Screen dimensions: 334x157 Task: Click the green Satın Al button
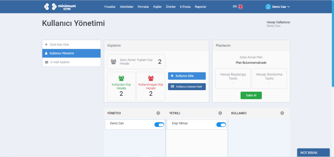click(251, 95)
